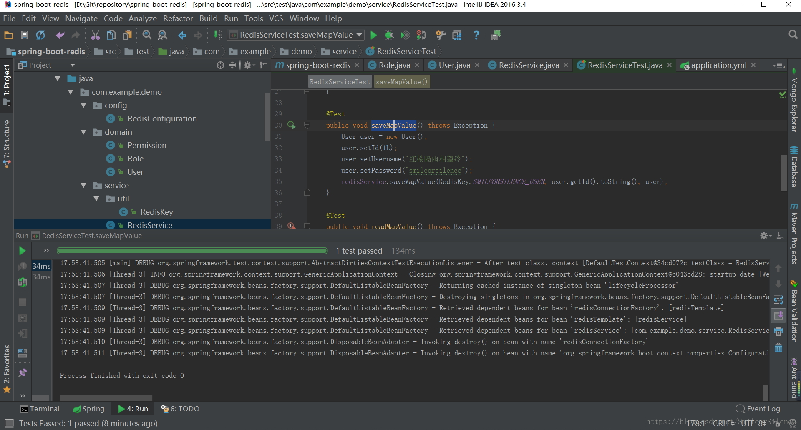This screenshot has height=430, width=801.
Task: Open the Terminal tool window
Action: (40, 409)
